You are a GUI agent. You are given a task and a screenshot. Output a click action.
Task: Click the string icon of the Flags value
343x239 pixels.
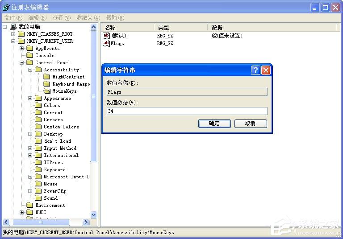click(106, 43)
